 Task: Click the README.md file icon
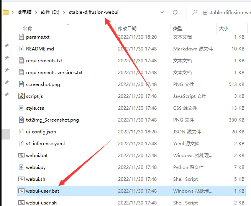point(21,49)
